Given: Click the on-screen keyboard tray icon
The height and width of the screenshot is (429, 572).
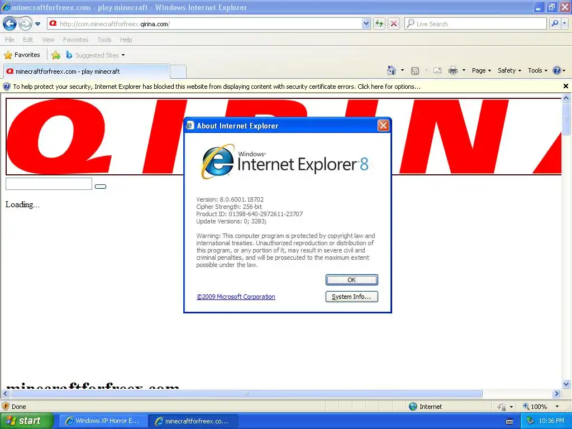Looking at the screenshot, I should point(509,421).
